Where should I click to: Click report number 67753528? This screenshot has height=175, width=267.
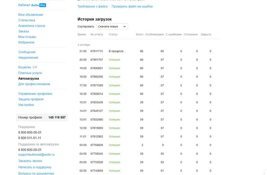tap(97, 162)
